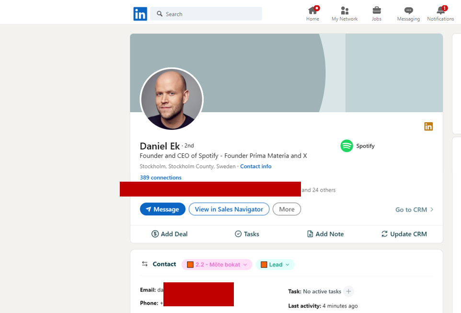This screenshot has height=313, width=461.
Task: Click the 'Last activity: 4 minutes ago' text
Action: (323, 306)
